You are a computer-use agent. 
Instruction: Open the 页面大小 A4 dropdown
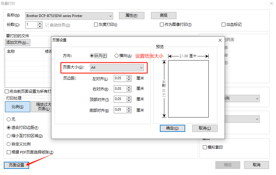[x=117, y=68]
